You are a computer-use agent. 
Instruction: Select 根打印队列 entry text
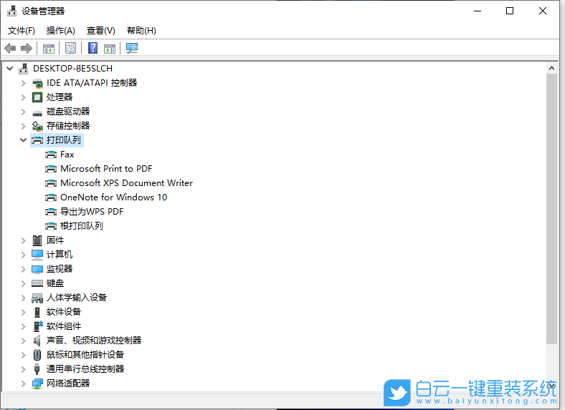pos(82,226)
